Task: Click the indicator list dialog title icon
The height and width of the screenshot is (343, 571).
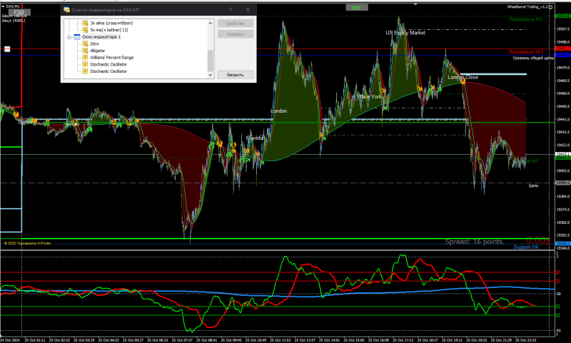Action: pyautogui.click(x=67, y=10)
